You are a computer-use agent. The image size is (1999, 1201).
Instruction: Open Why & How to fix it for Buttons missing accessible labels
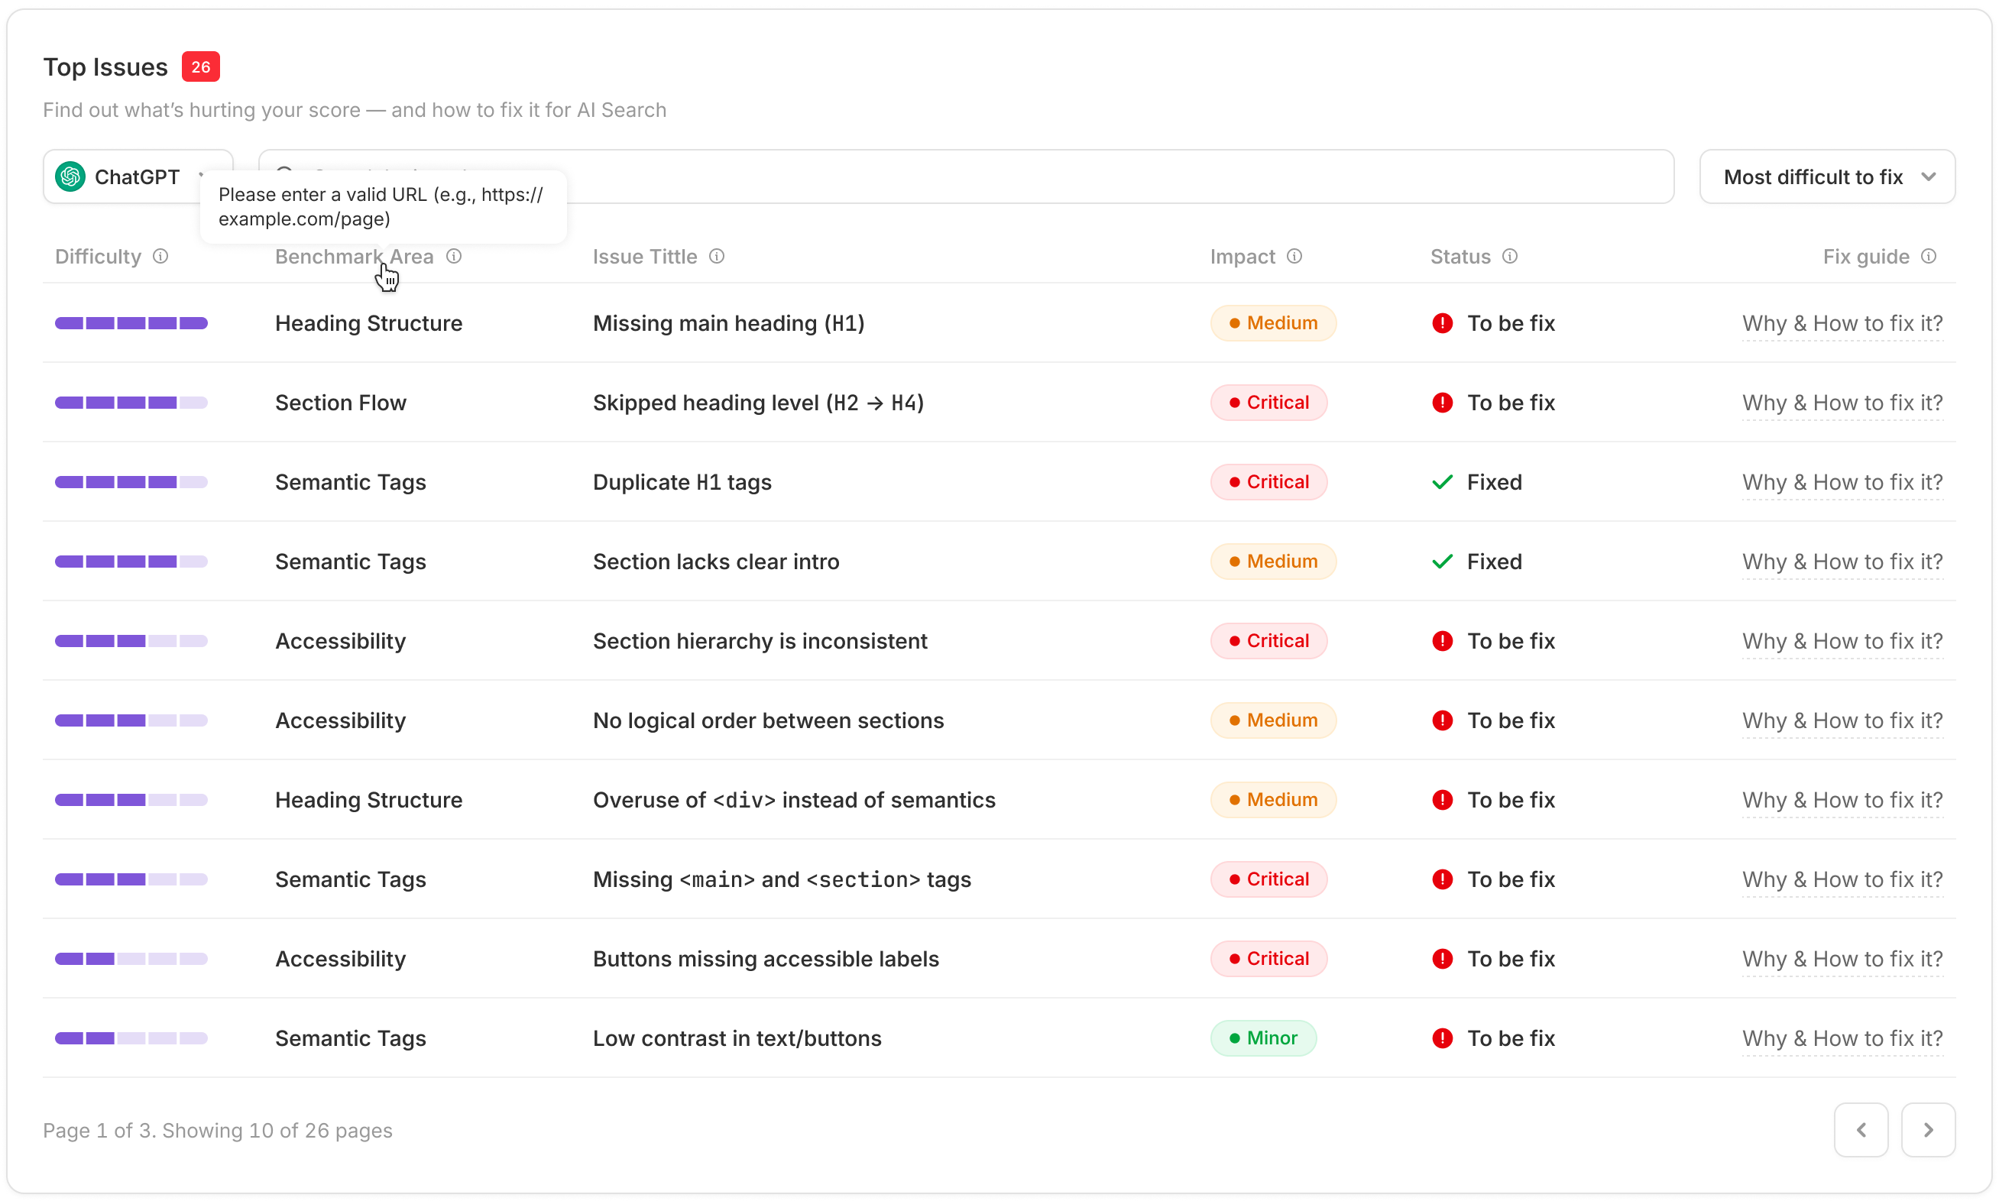click(1842, 958)
